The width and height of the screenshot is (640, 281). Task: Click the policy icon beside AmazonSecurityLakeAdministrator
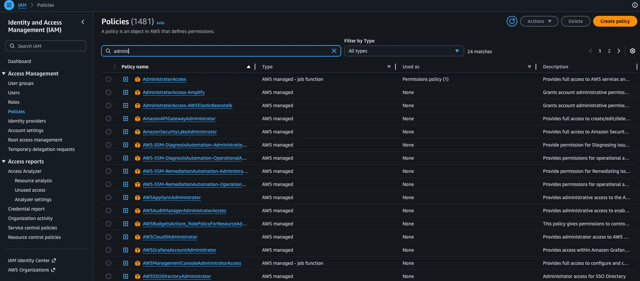[x=137, y=132]
